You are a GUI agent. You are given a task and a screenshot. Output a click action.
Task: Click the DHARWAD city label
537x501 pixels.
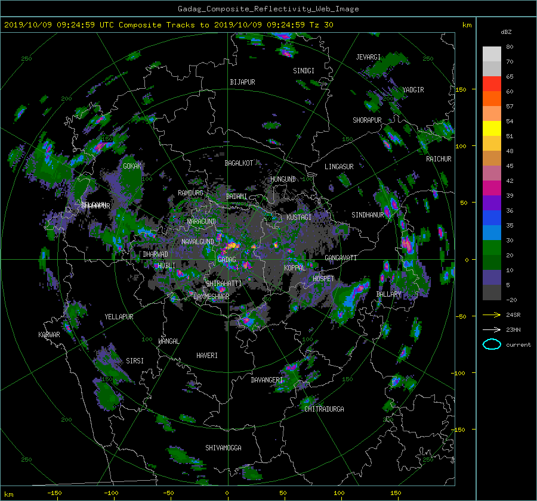coord(156,254)
